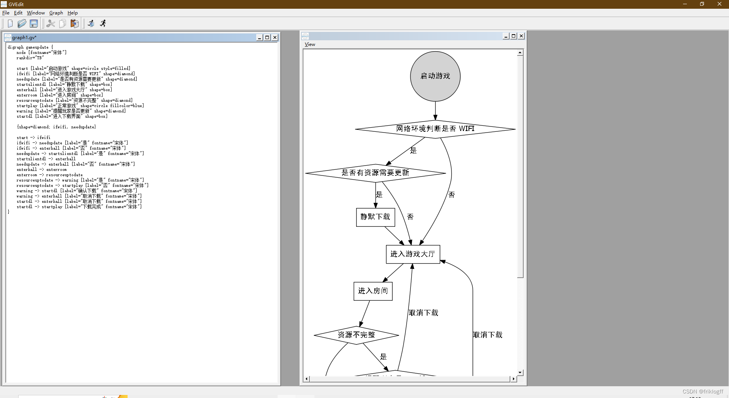Click Graphviz logo icon on graph1.gv window
Viewport: 729px width, 398px height.
point(8,38)
